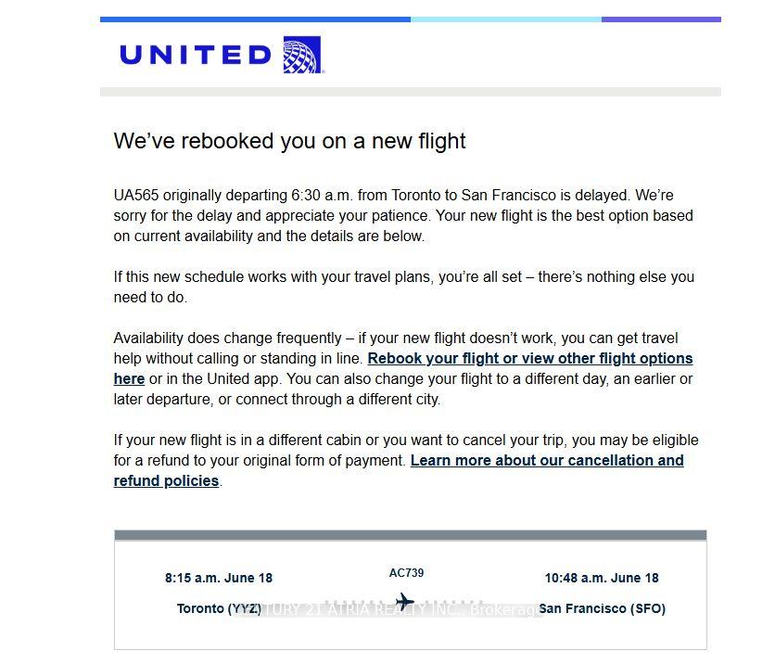Click the 8:15 a.m. June 18 departure time
The image size is (775, 664).
[219, 578]
